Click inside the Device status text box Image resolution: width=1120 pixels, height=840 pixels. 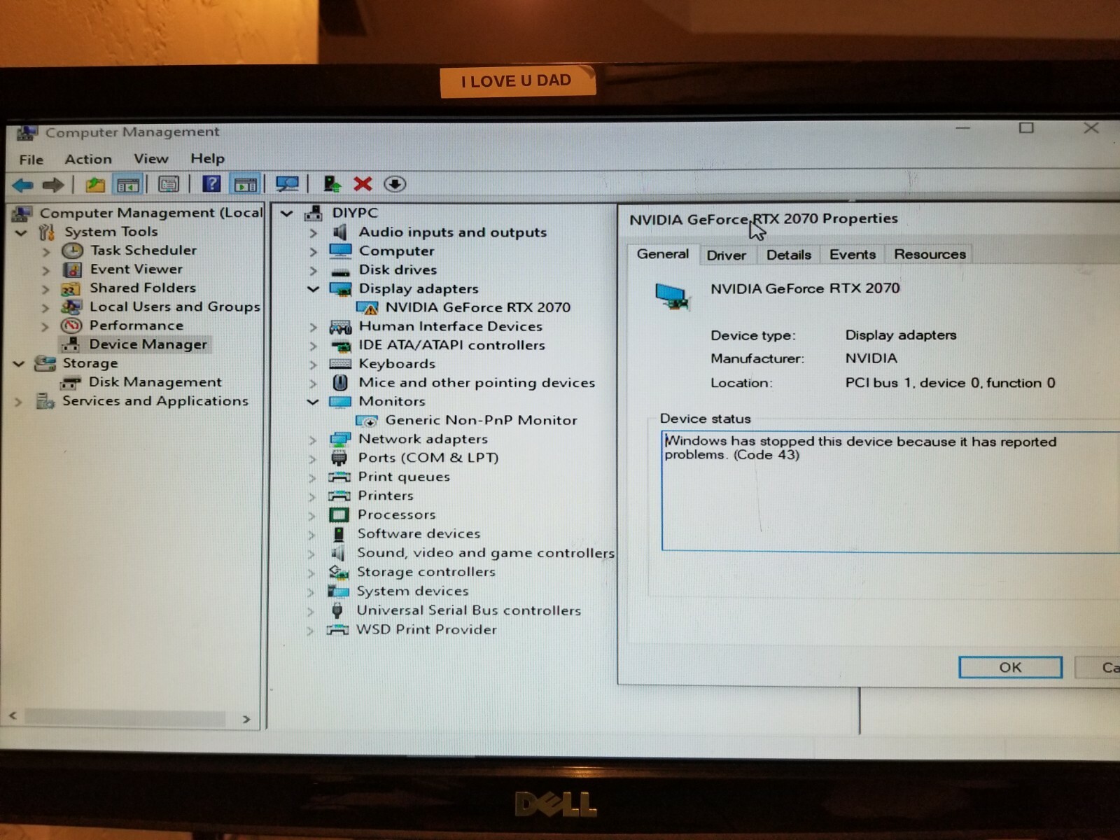pyautogui.click(x=890, y=491)
